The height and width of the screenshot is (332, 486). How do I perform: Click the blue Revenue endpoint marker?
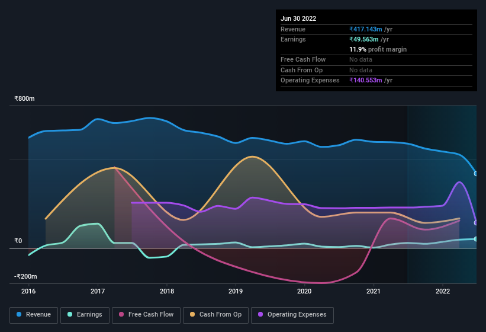[x=476, y=174]
